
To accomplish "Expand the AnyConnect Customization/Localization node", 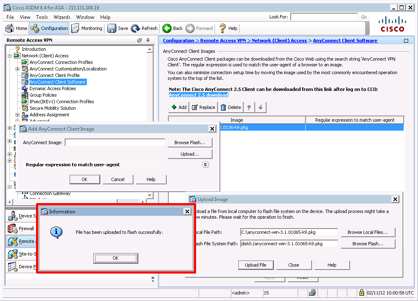I will 17,69.
